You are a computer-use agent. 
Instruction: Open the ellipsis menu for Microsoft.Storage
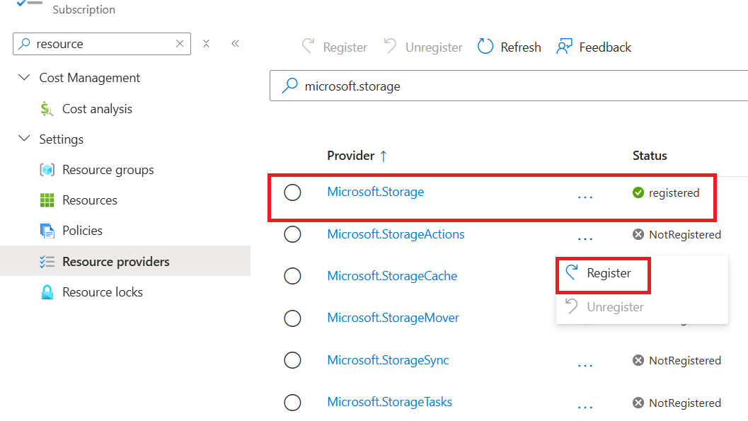585,197
